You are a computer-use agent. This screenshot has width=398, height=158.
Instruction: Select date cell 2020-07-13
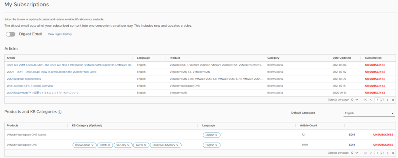pos(339,93)
